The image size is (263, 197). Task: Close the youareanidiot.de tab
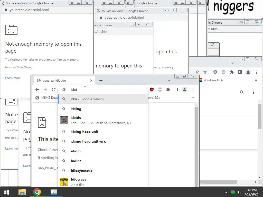tap(91, 81)
